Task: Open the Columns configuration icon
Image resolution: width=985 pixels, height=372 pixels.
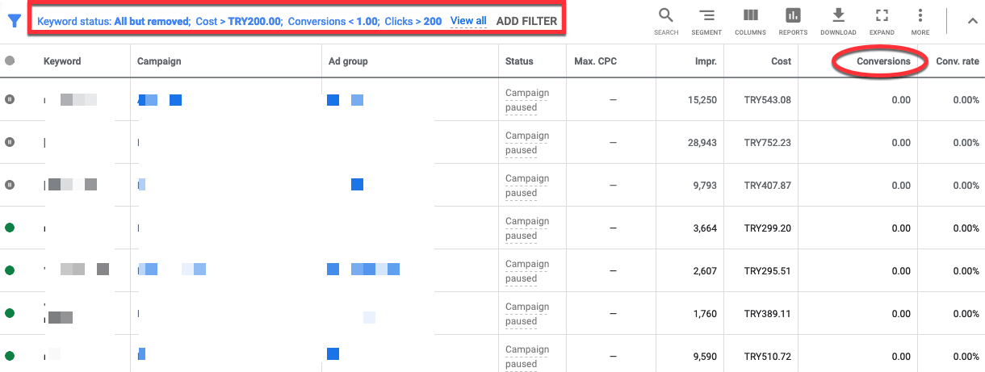Action: tap(750, 21)
